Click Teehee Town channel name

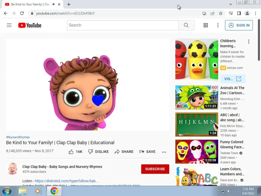229,153
